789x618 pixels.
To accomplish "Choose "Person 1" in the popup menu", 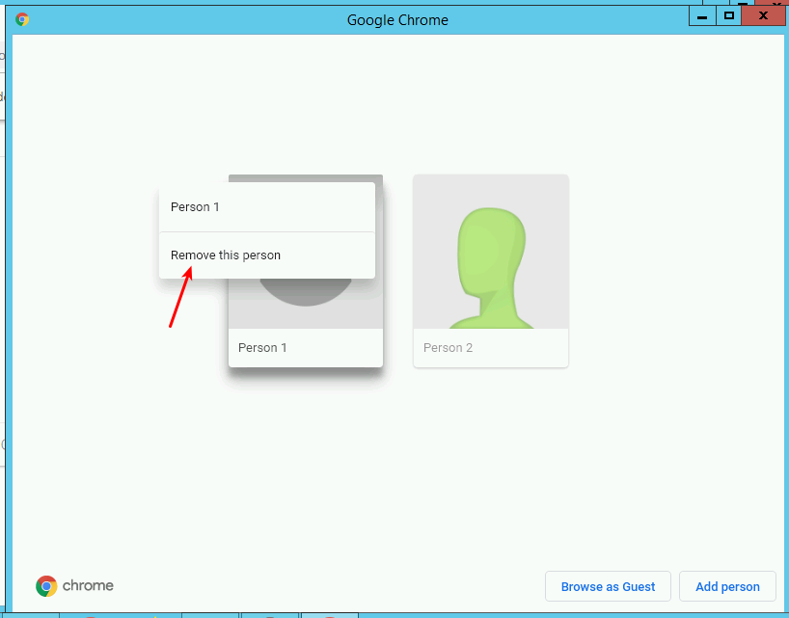I will [x=266, y=207].
